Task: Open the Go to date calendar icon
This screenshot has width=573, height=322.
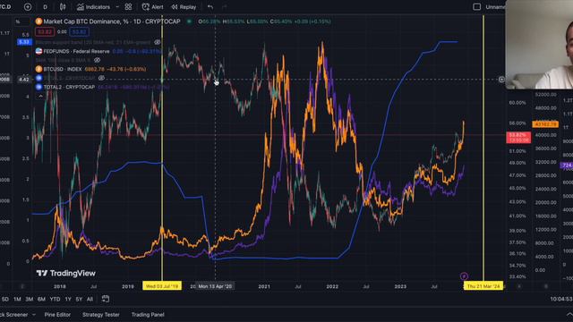Action: pos(106,299)
